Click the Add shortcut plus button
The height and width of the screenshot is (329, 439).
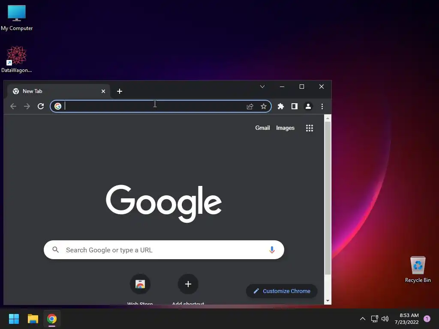coord(188,284)
